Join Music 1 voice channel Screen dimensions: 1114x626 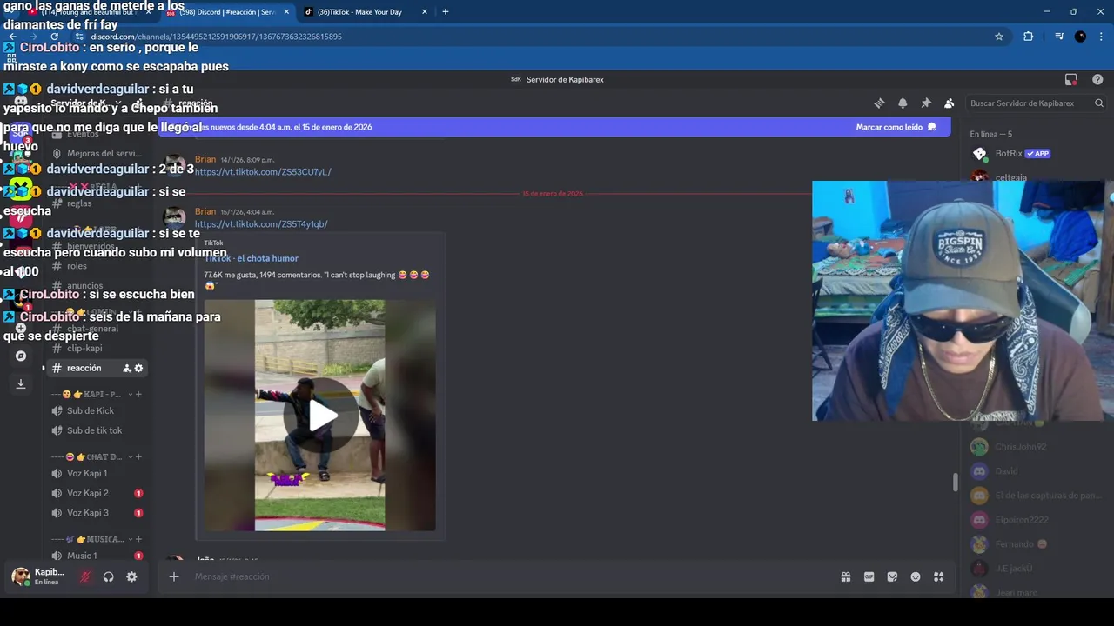tap(96, 556)
